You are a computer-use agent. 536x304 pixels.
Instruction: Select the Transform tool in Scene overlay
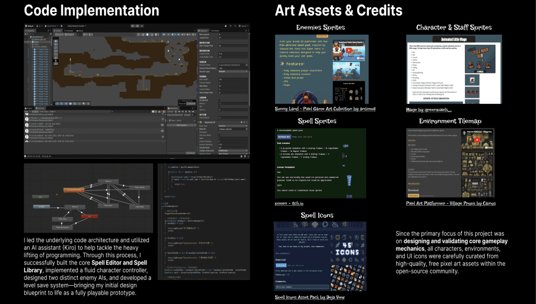click(56, 57)
